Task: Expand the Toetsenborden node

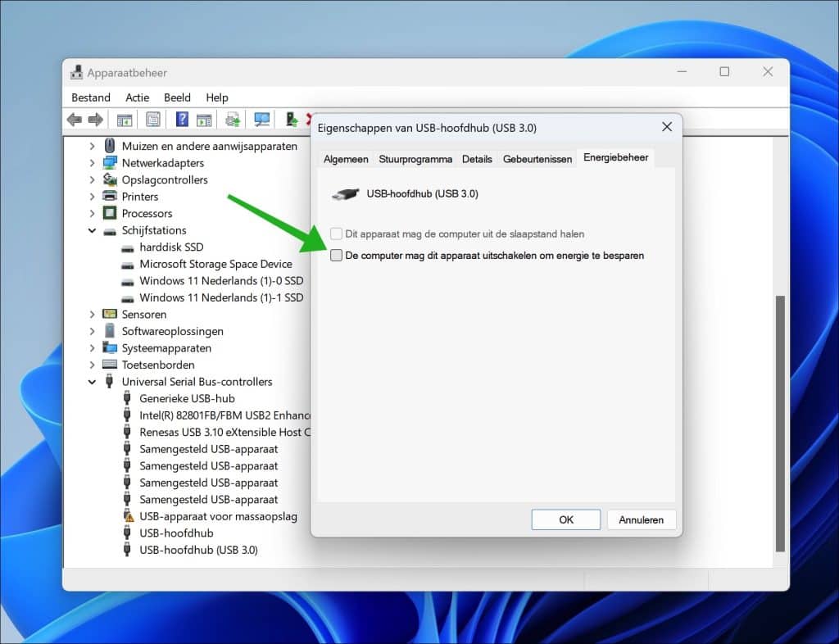Action: [x=92, y=365]
